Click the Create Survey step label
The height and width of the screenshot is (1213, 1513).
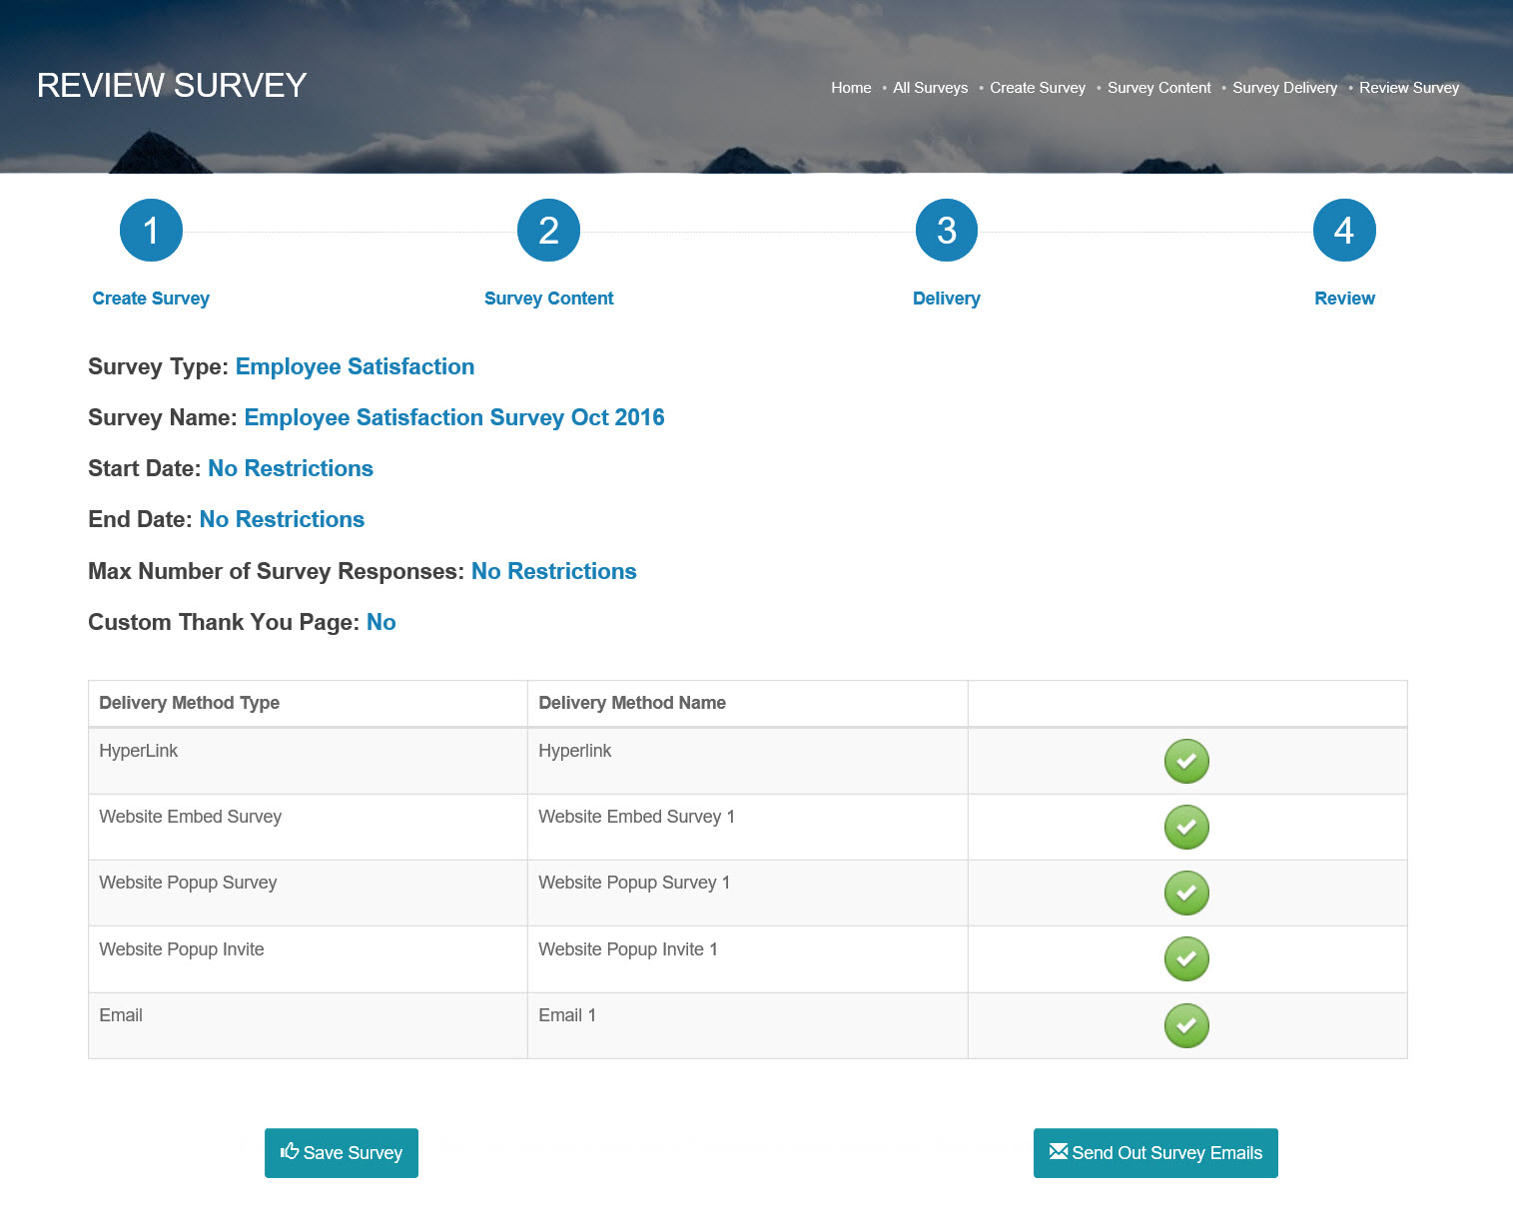pos(151,299)
